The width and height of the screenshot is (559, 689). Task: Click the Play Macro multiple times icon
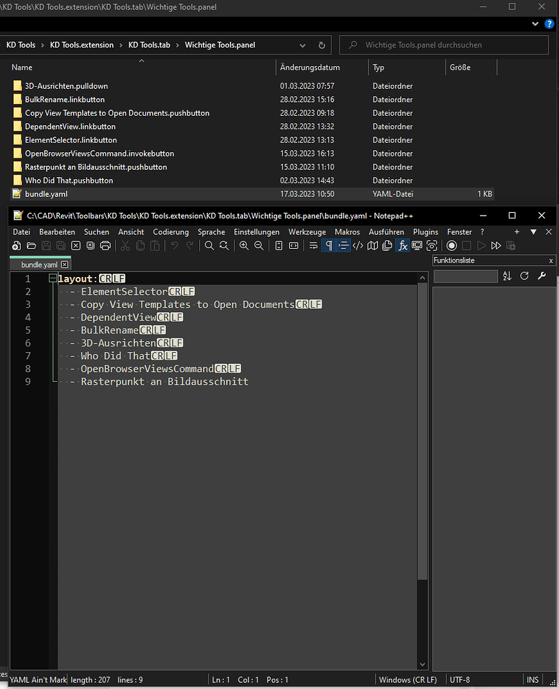point(496,245)
